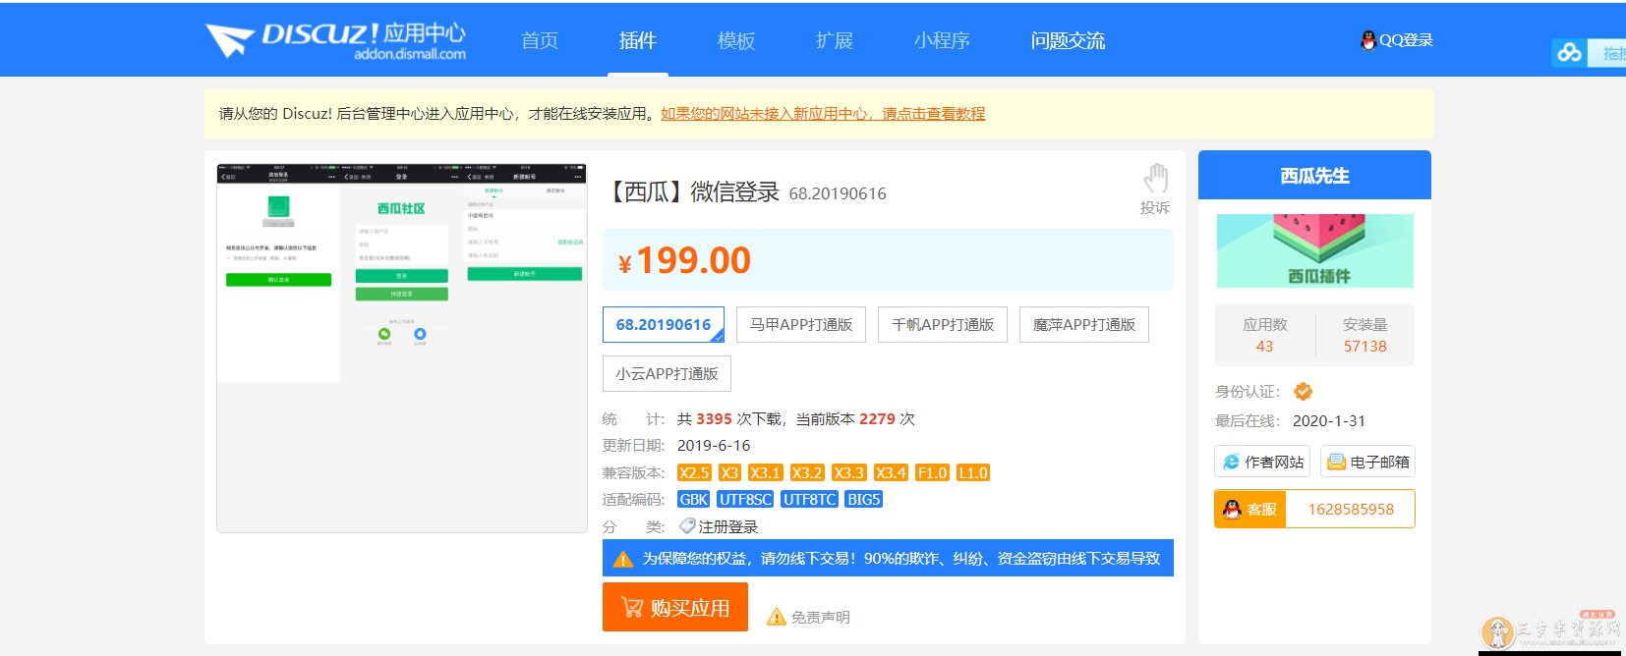Image resolution: width=1626 pixels, height=656 pixels.
Task: Click the 安装量 57138 statistic
Action: 1365,335
